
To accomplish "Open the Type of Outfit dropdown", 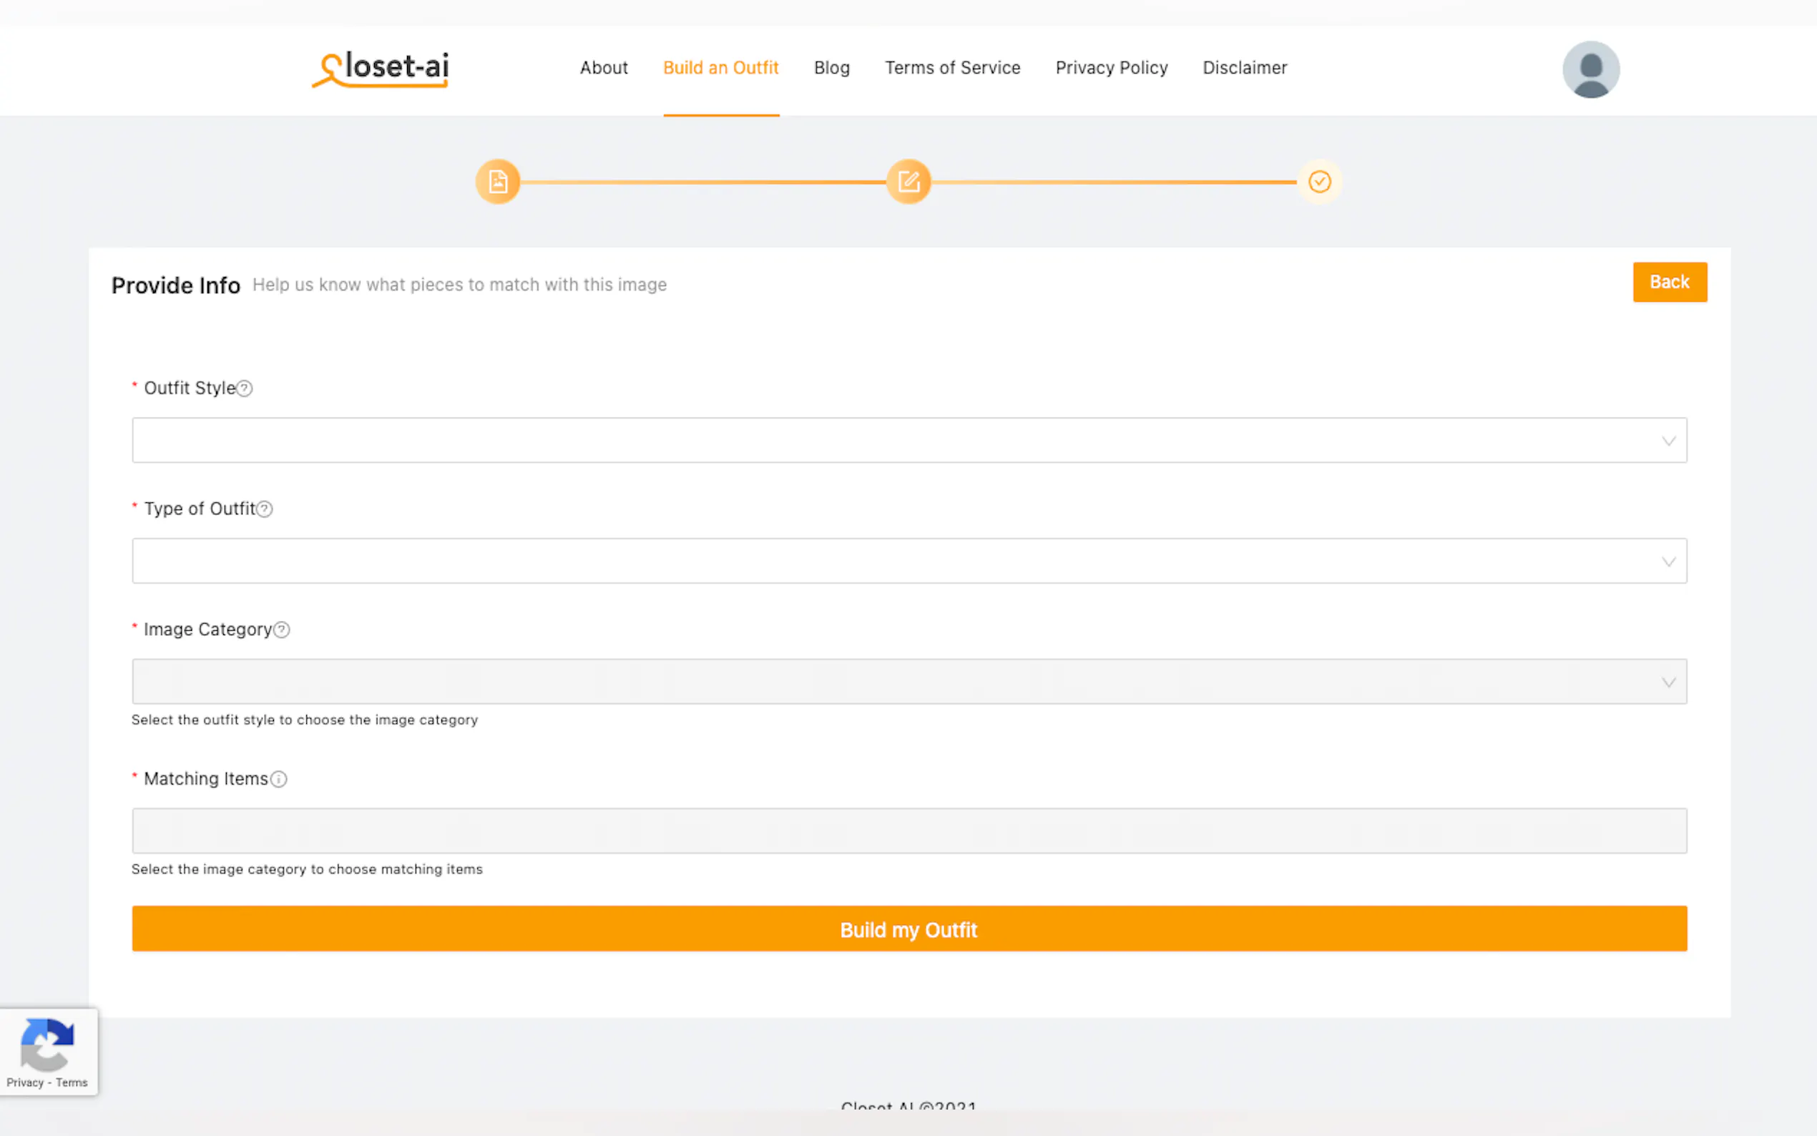I will point(909,560).
